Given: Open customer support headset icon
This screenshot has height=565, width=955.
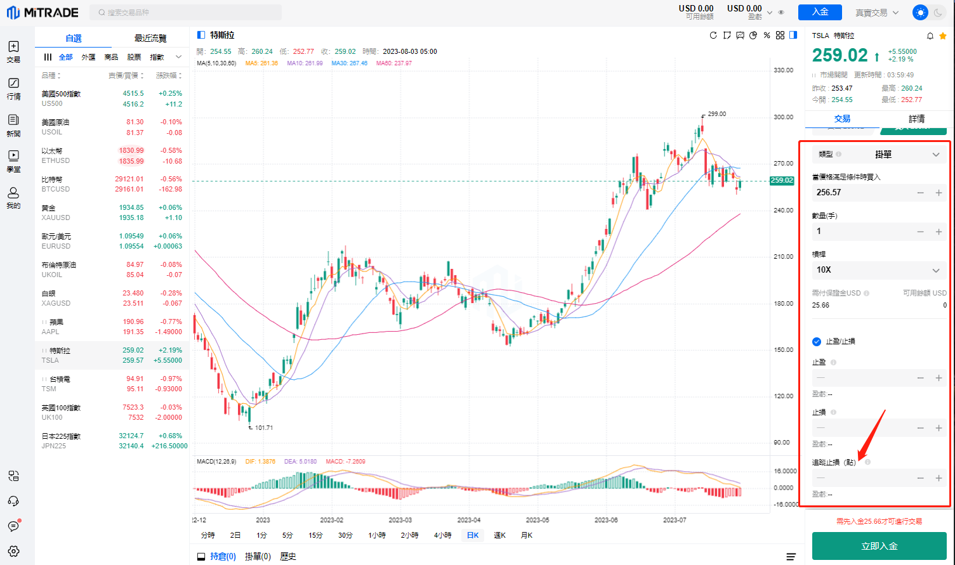Looking at the screenshot, I should coord(13,501).
